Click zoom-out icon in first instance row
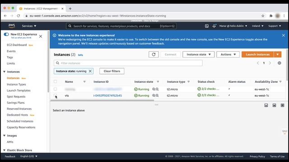Image resolution: width=289 pixels, height=162 pixels. pyautogui.click(x=157, y=89)
